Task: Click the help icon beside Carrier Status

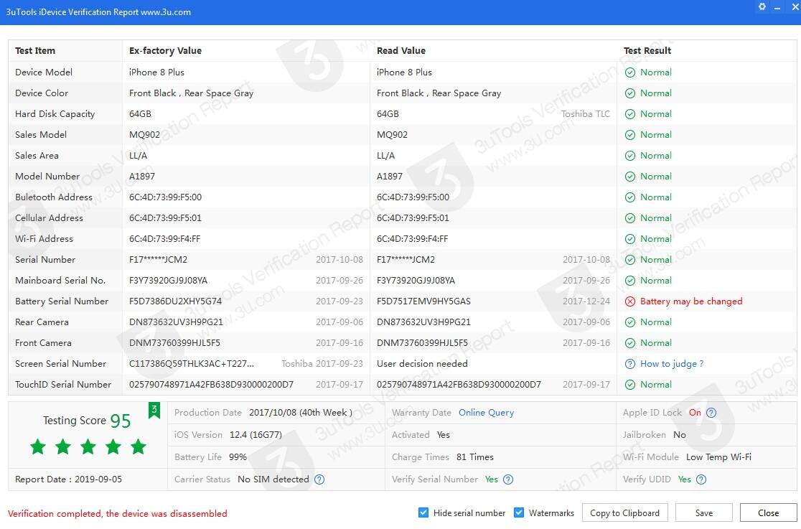Action: point(319,479)
